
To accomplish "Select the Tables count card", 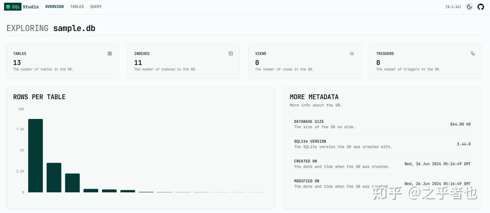I will point(62,61).
